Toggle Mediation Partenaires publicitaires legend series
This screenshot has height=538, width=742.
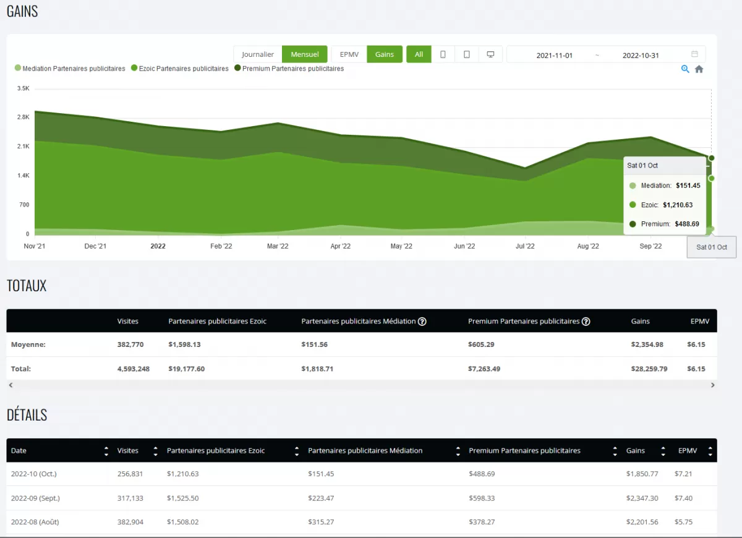click(x=70, y=69)
